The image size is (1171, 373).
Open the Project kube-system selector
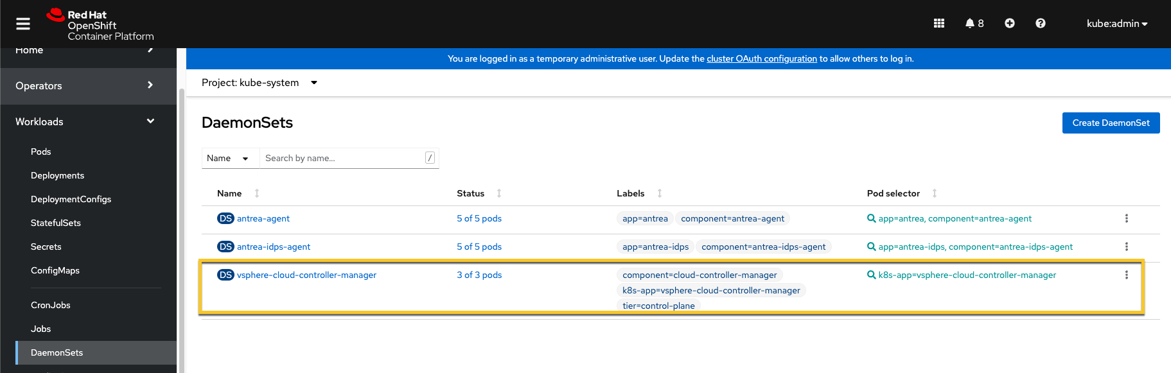[x=260, y=83]
